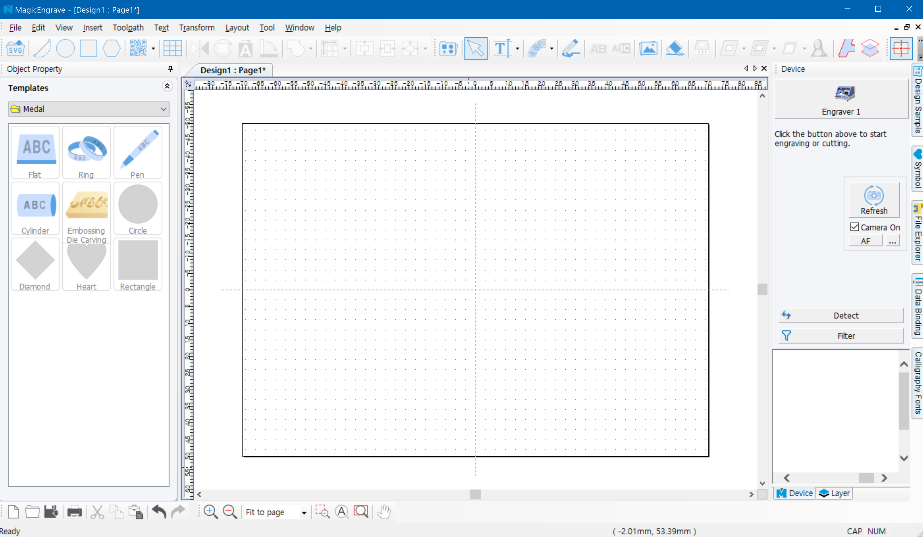Click the canvas horizontal scrollbar thumb
Viewport: 923px width, 537px height.
pos(475,494)
